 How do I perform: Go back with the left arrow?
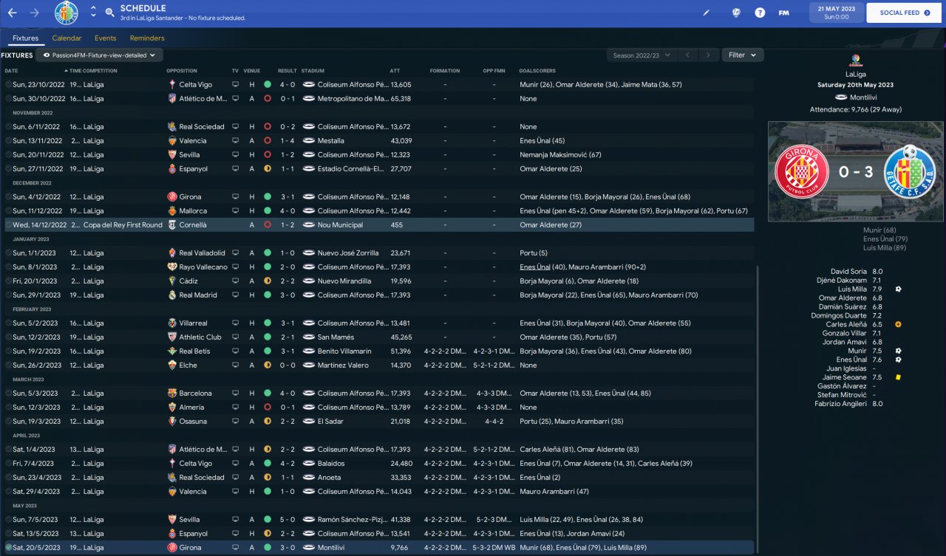point(13,13)
